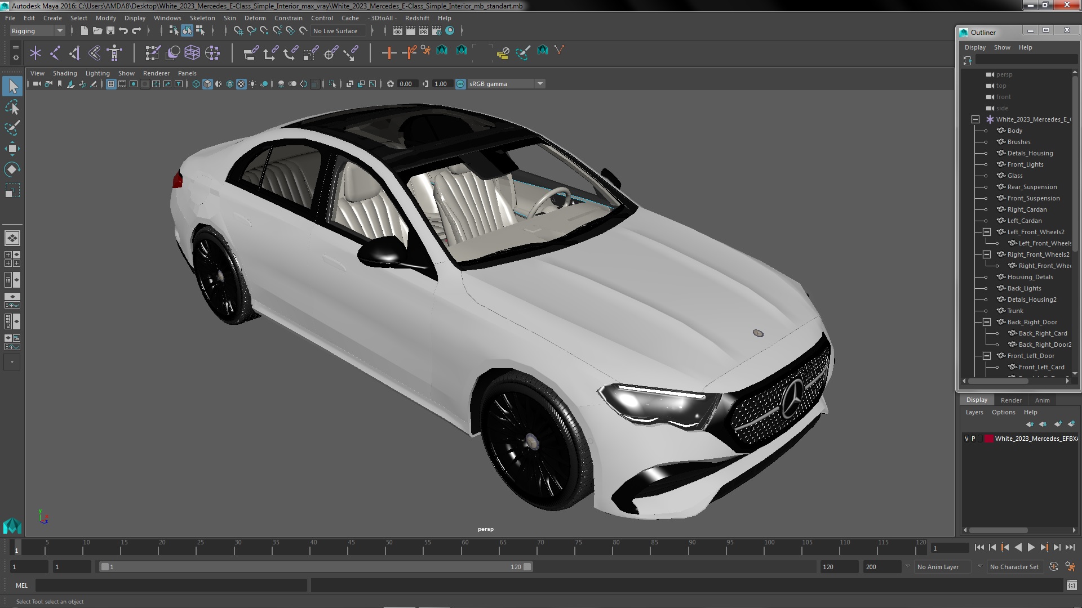Click the Save Scene disk icon
The image size is (1082, 608).
(x=110, y=30)
